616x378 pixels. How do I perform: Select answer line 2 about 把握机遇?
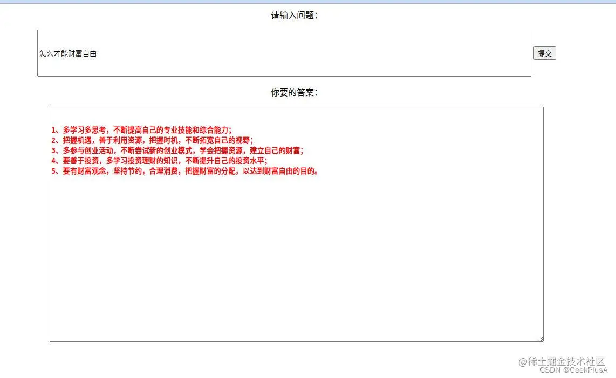point(152,140)
